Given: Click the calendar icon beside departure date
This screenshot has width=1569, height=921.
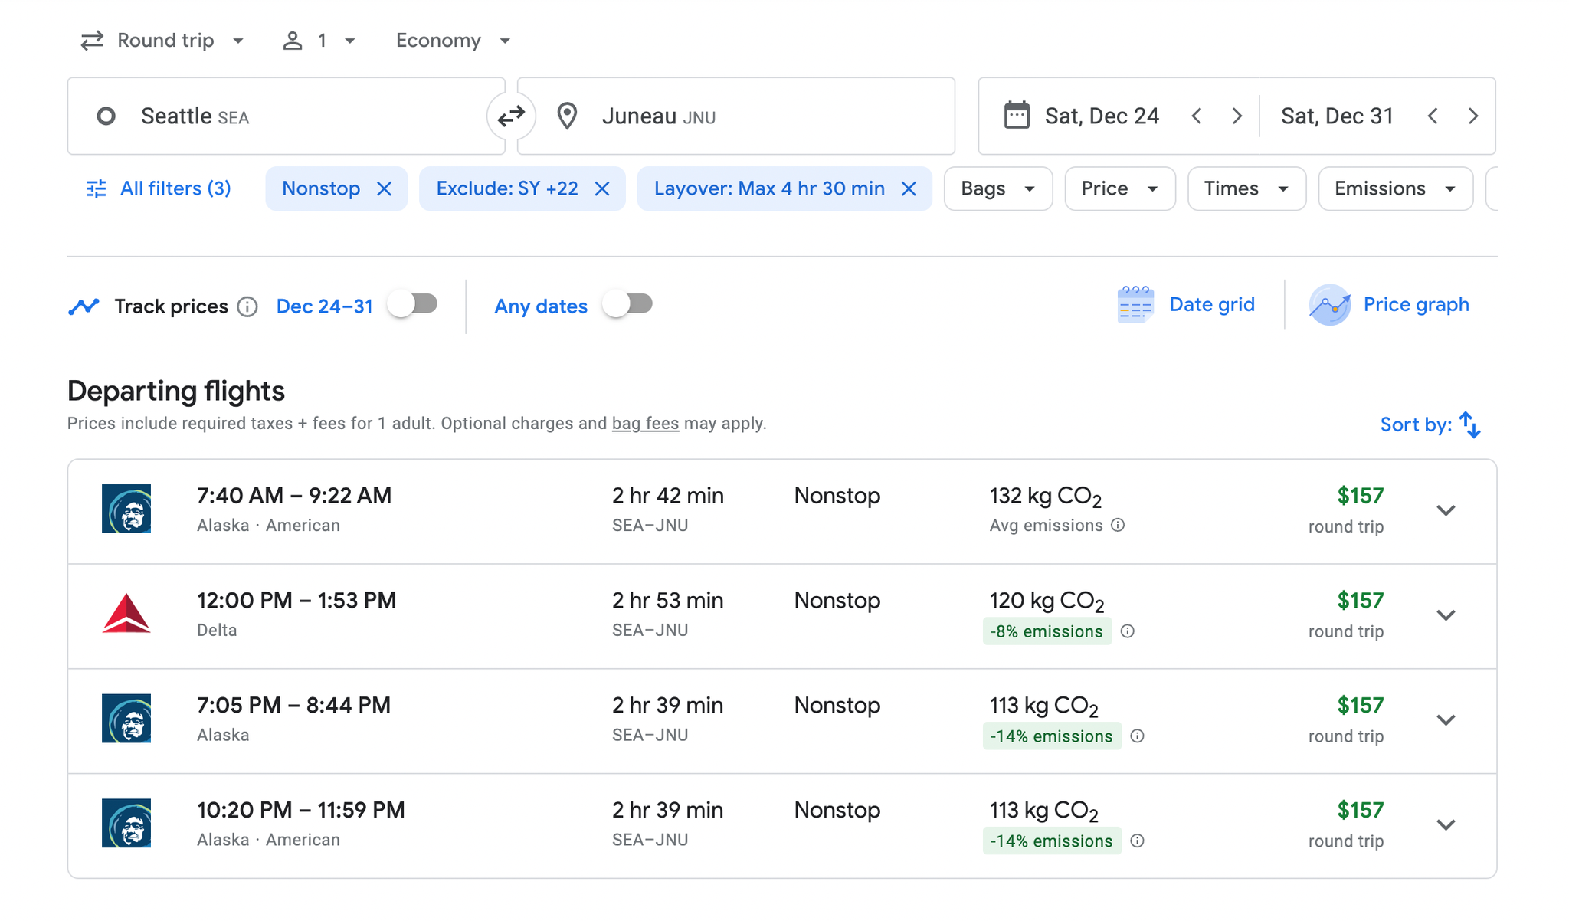Looking at the screenshot, I should 1017,115.
